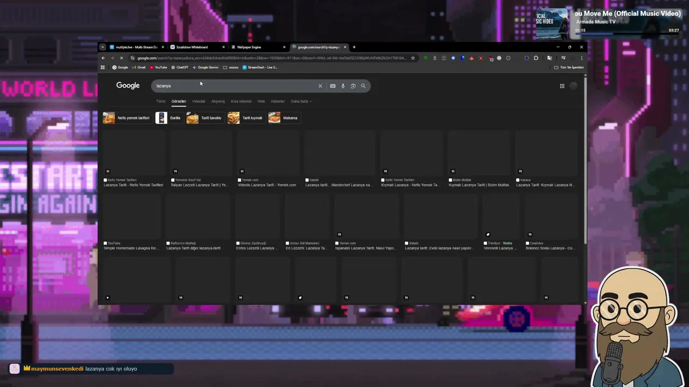Select the Kısa videolar filter
Screen dimensions: 689x387
(x=241, y=101)
